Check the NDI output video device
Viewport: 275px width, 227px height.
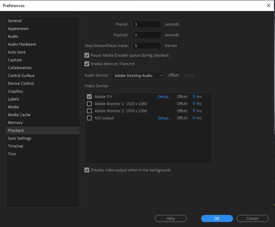click(x=89, y=118)
